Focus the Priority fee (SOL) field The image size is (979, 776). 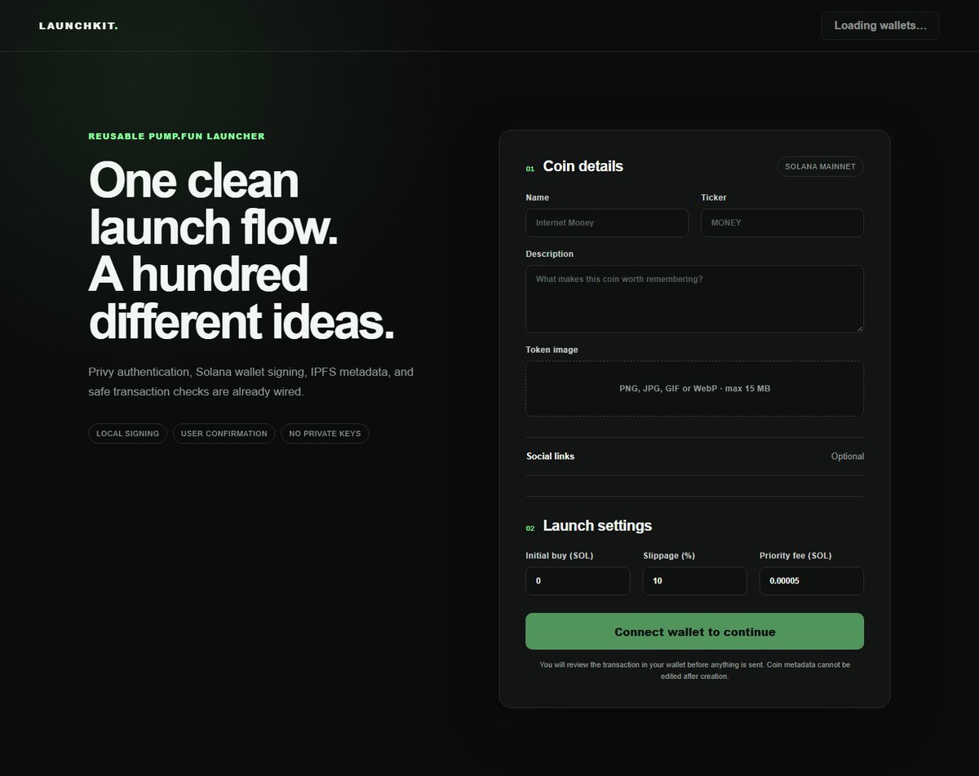(x=812, y=581)
